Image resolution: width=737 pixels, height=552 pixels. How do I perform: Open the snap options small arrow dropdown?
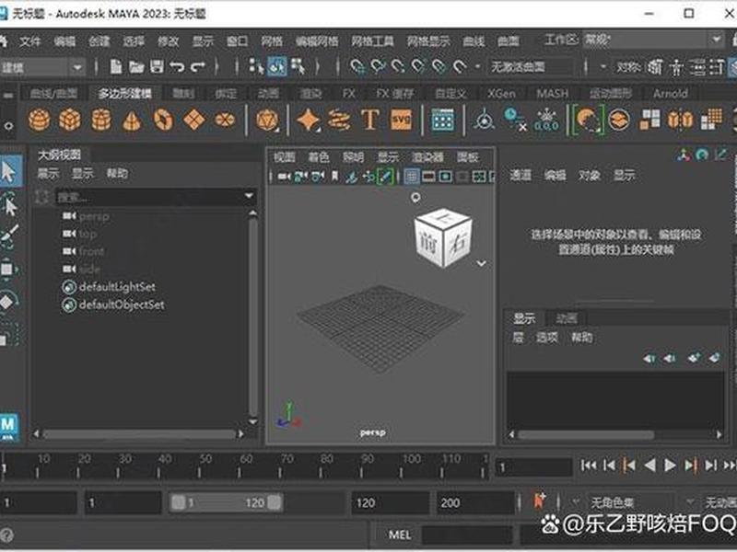coord(477,67)
